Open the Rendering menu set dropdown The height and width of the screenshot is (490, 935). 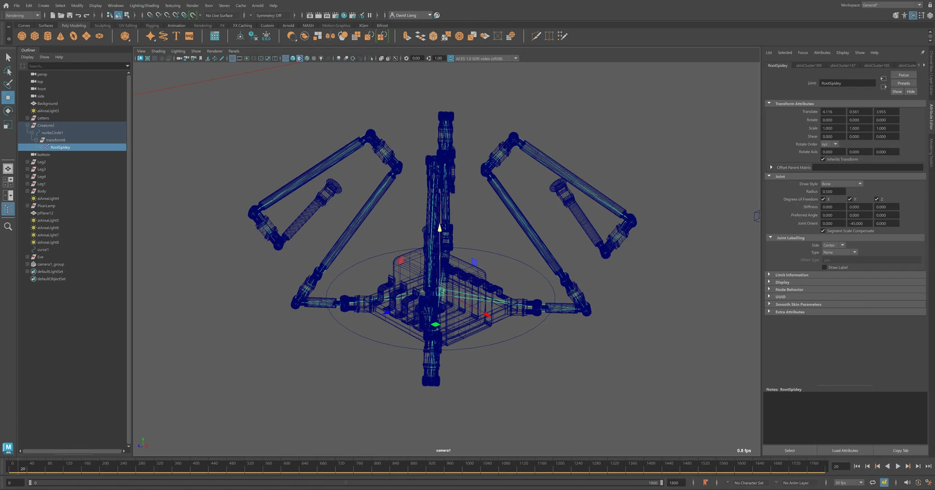click(22, 15)
